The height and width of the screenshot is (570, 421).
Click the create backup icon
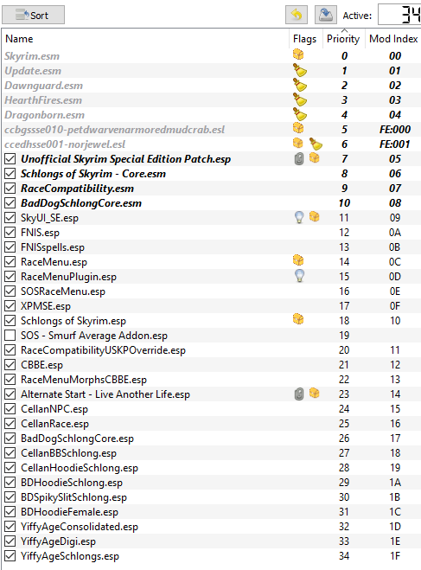tap(325, 15)
